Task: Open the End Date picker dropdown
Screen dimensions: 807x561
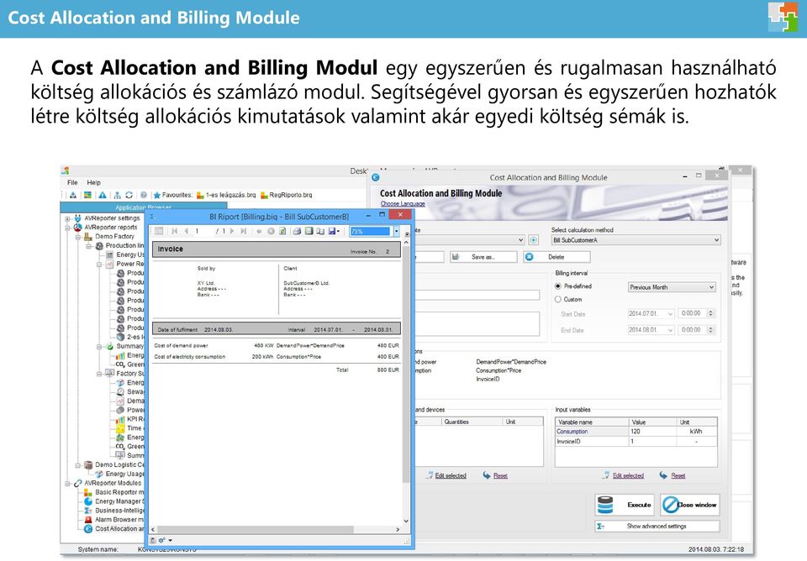Action: coord(670,330)
